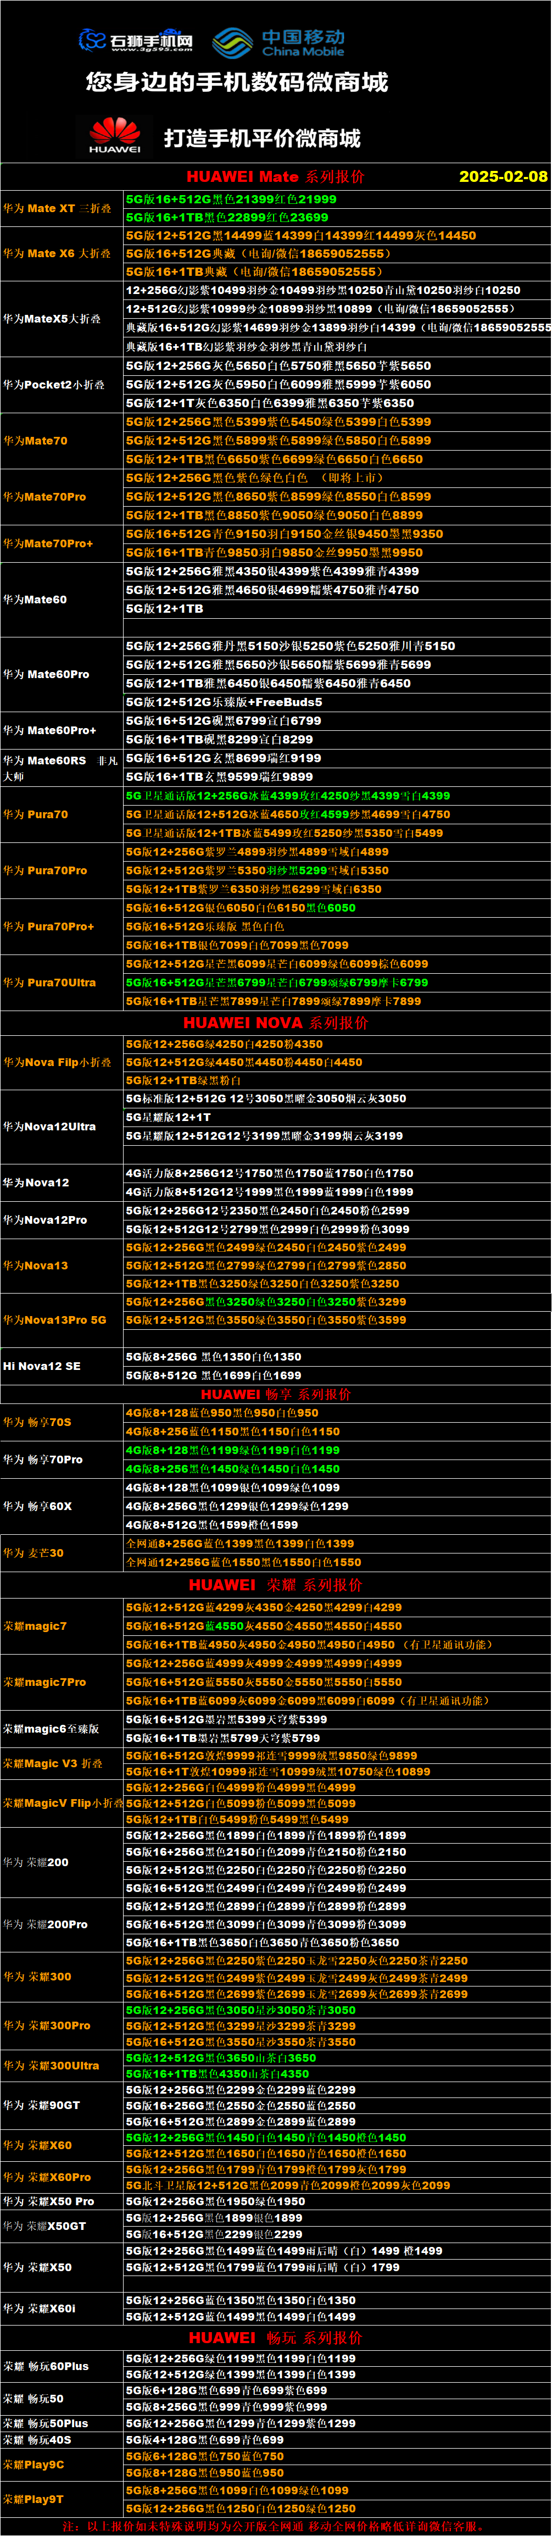552x2536 pixels.
Task: Click the red Huawei logo
Action: [x=115, y=136]
